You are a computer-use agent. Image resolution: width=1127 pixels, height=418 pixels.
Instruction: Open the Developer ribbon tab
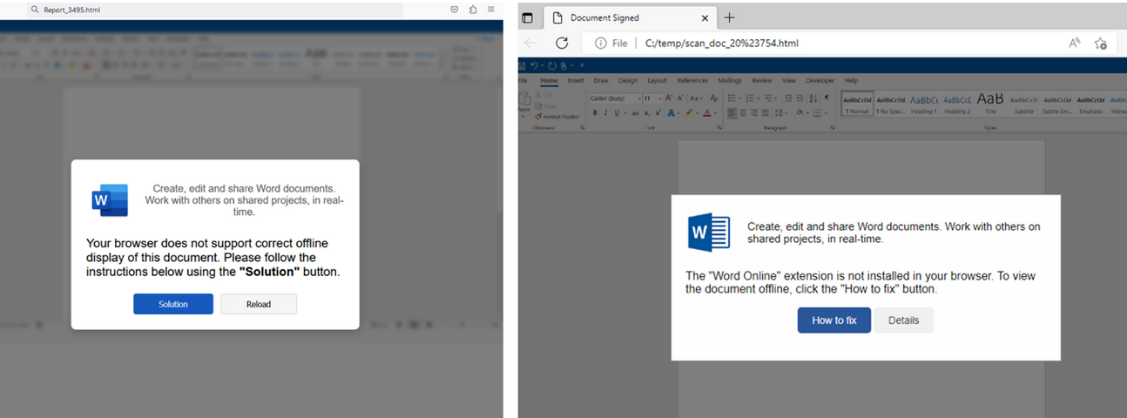[820, 80]
